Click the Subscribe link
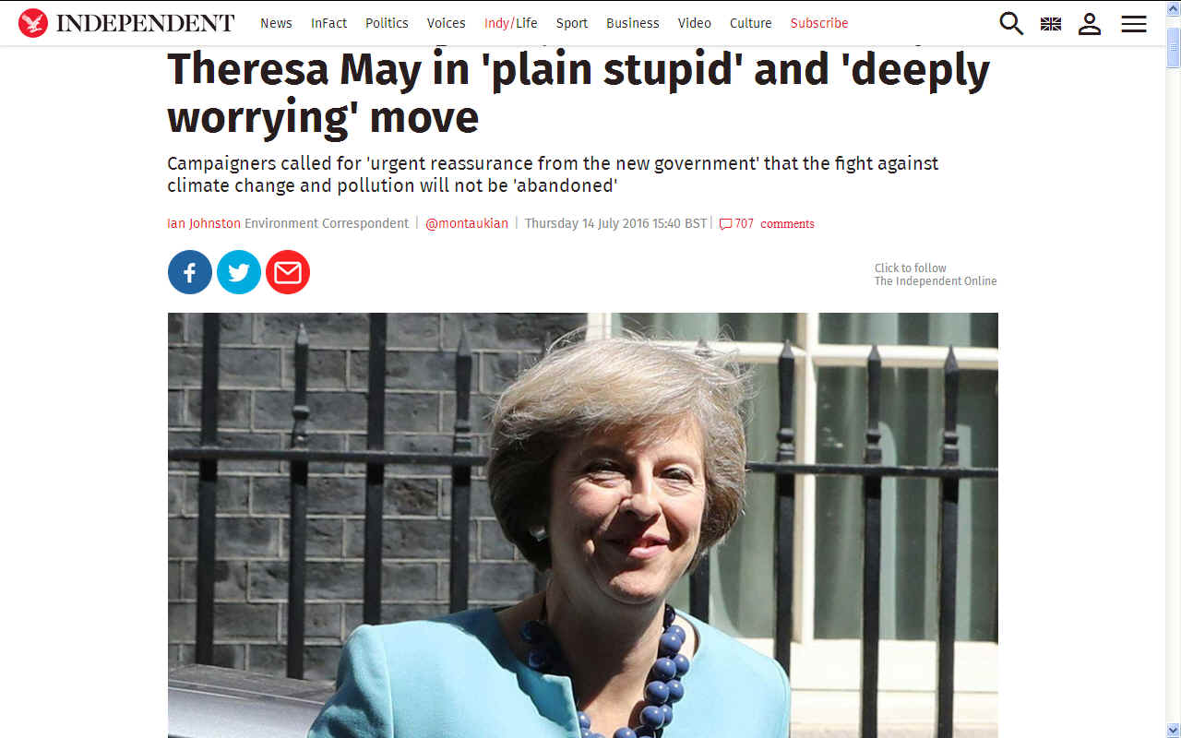The width and height of the screenshot is (1181, 738). [819, 23]
